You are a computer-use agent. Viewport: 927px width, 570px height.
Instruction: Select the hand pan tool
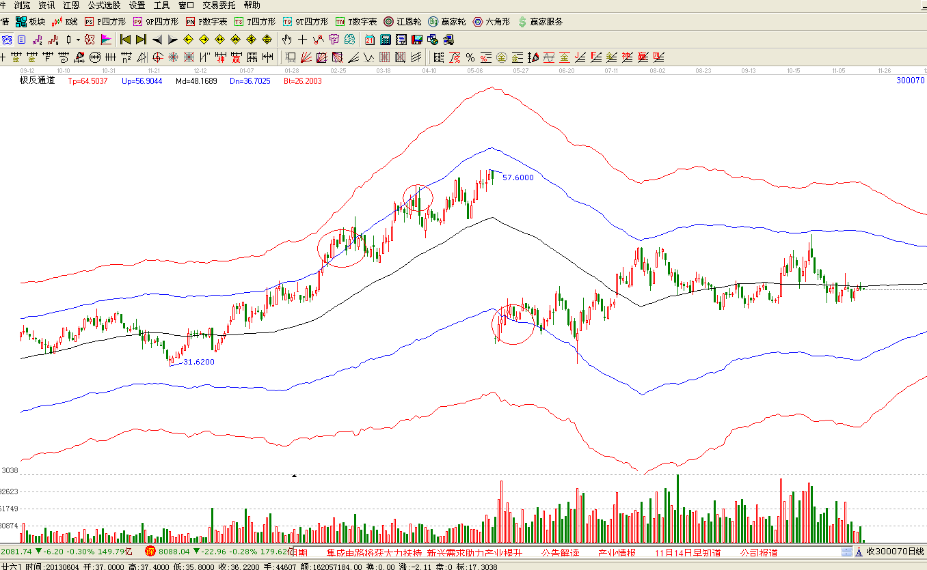287,40
